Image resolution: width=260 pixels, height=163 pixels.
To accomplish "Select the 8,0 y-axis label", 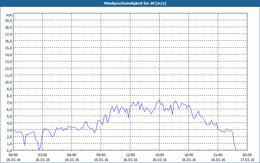I will [10, 96].
